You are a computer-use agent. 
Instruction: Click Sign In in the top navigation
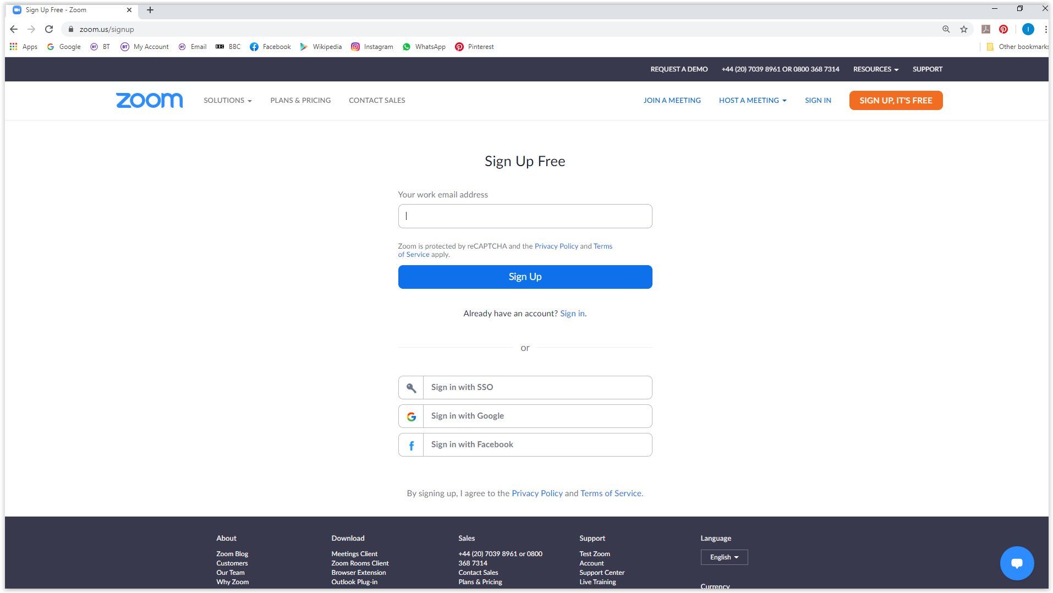click(x=818, y=100)
